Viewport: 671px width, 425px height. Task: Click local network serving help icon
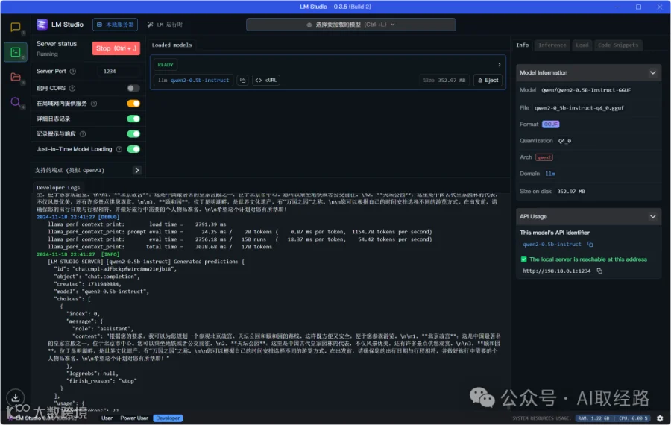pyautogui.click(x=94, y=104)
